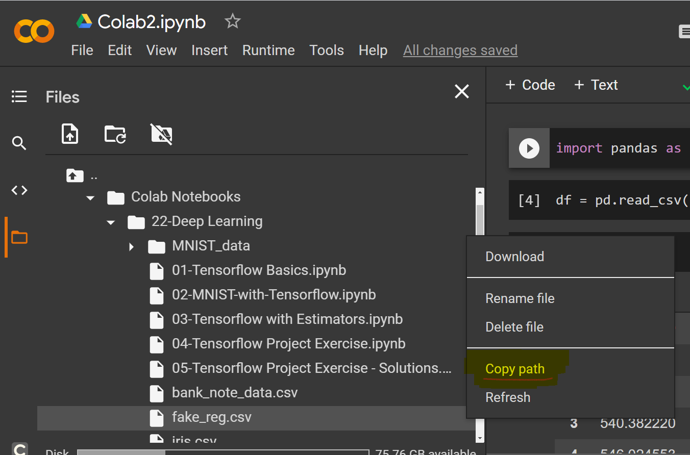Add a new code cell with + Code

(x=530, y=85)
